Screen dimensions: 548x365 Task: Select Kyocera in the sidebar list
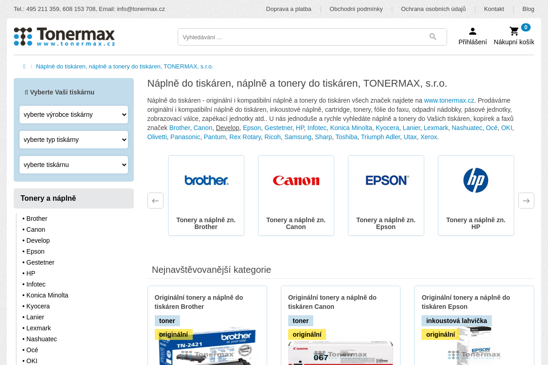pyautogui.click(x=38, y=306)
